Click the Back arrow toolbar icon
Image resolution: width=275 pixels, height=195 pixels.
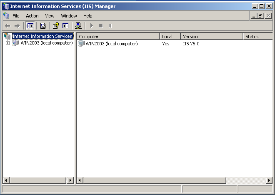pyautogui.click(x=7, y=26)
